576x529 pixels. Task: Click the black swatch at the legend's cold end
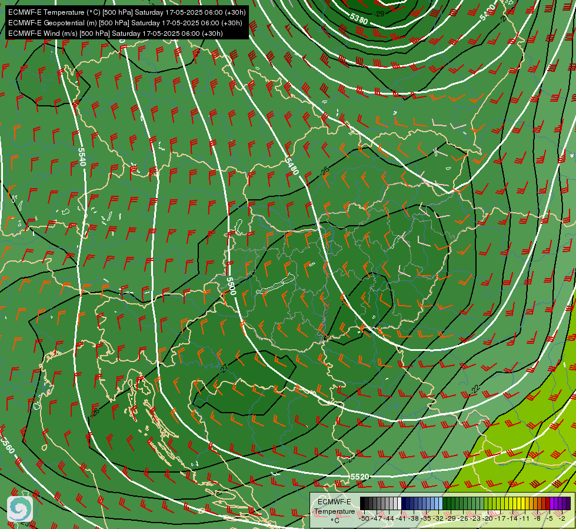362,503
